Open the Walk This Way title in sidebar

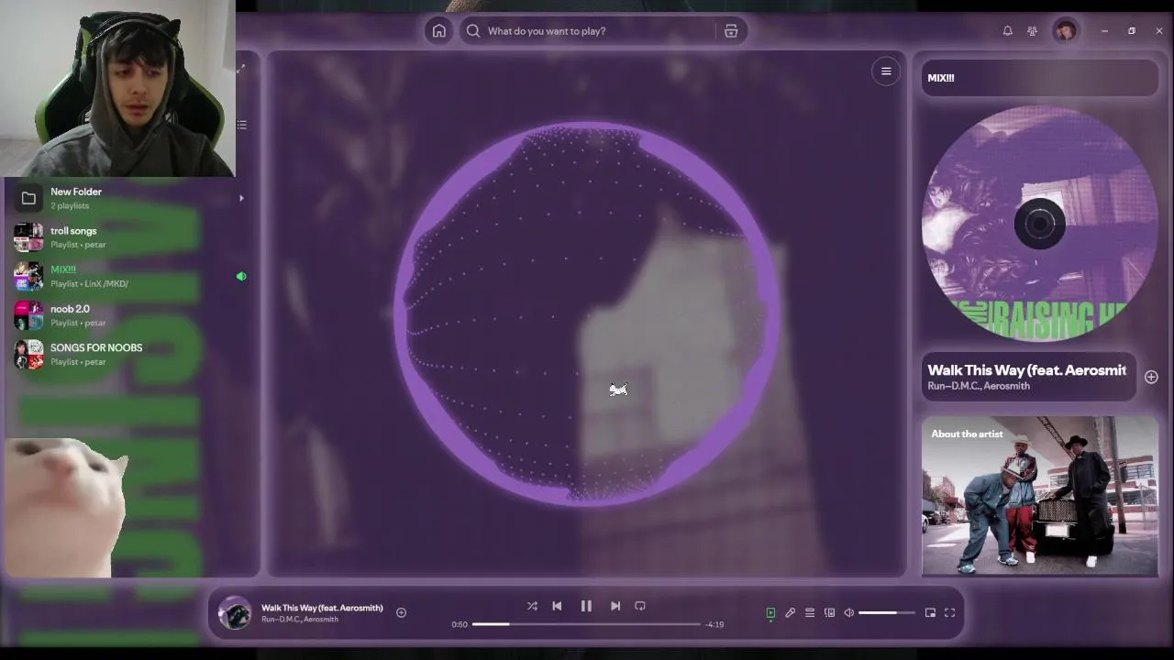pyautogui.click(x=1026, y=369)
